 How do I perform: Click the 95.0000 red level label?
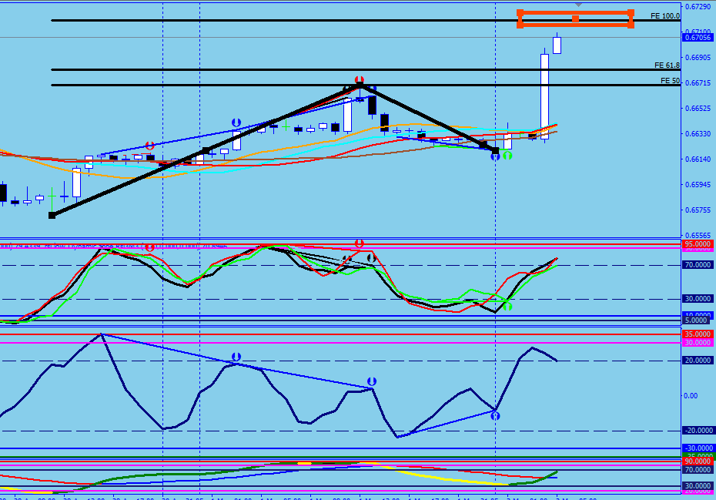(698, 244)
